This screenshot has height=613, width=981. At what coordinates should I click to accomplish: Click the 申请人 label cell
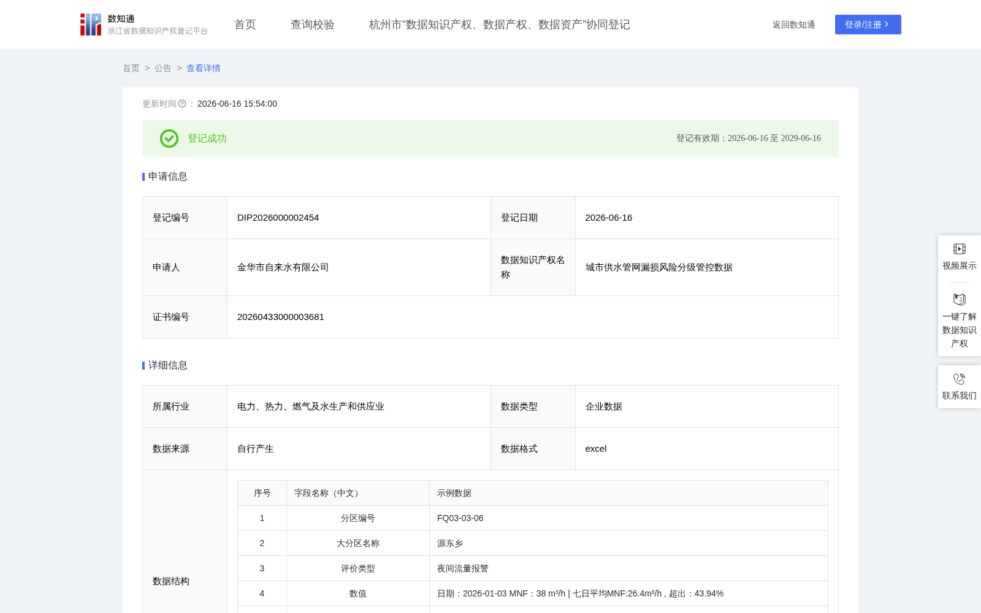[185, 267]
